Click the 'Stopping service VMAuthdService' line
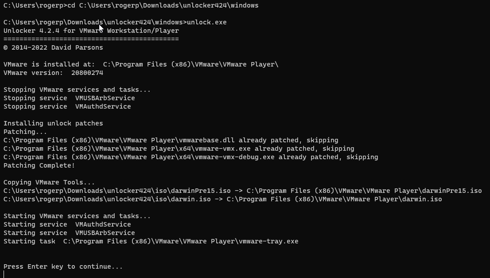This screenshot has height=278, width=490. [x=67, y=106]
